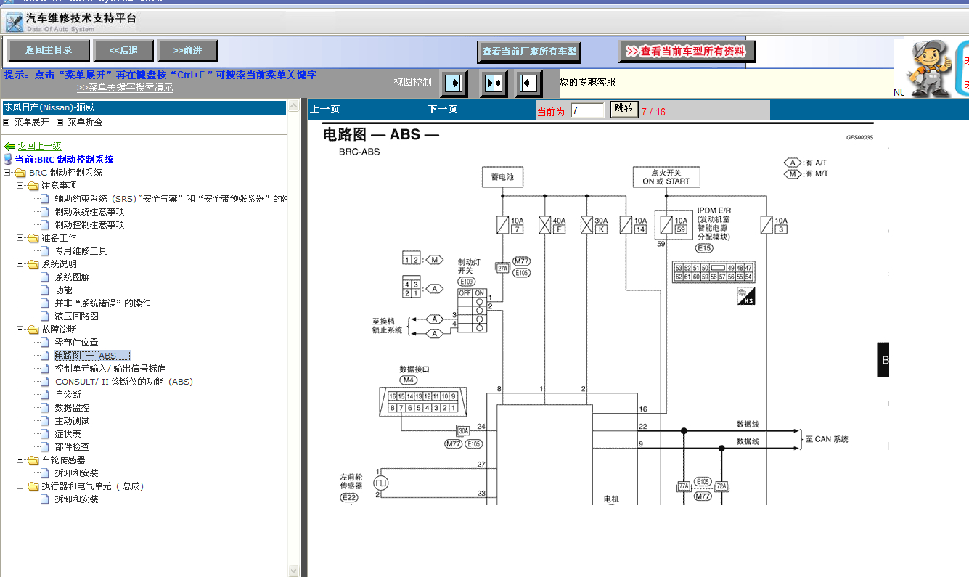The height and width of the screenshot is (577, 969).
Task: Click the document icon beside 功能
Action: [46, 290]
